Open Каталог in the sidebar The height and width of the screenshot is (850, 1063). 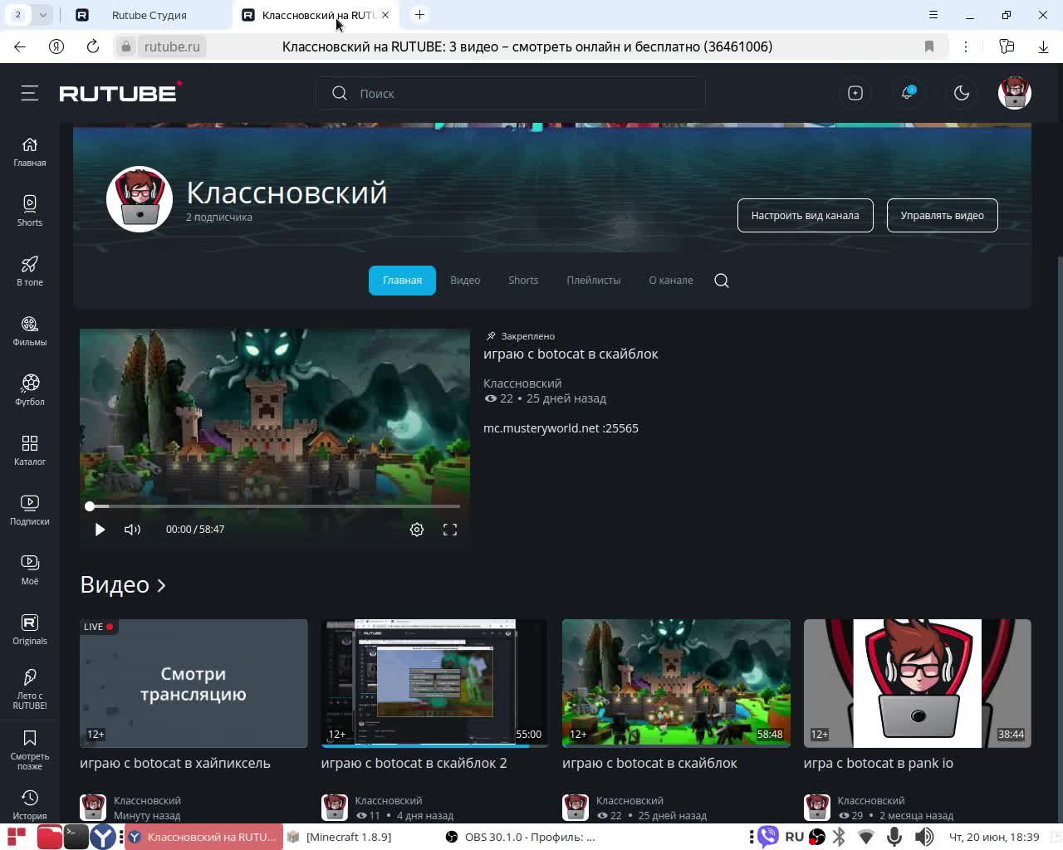[x=30, y=451]
